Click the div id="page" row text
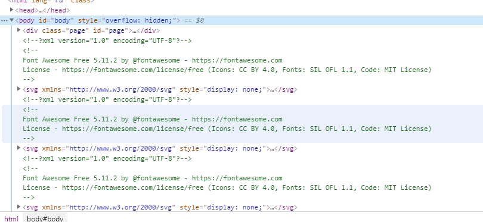Screen dimensions: 483x222 point(91,31)
